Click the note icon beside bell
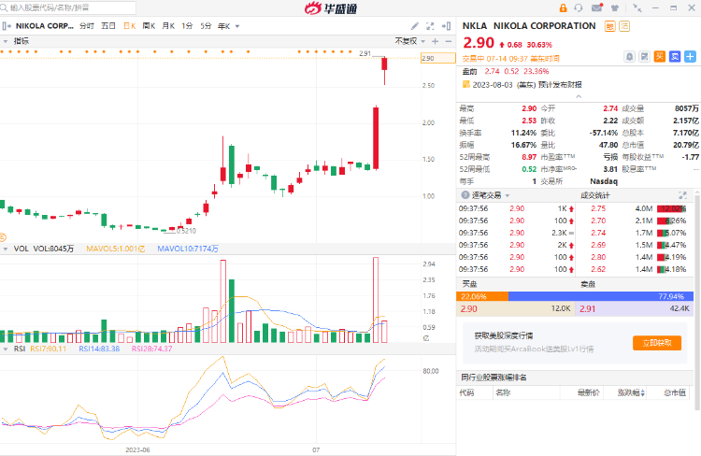The image size is (701, 456). point(644,57)
